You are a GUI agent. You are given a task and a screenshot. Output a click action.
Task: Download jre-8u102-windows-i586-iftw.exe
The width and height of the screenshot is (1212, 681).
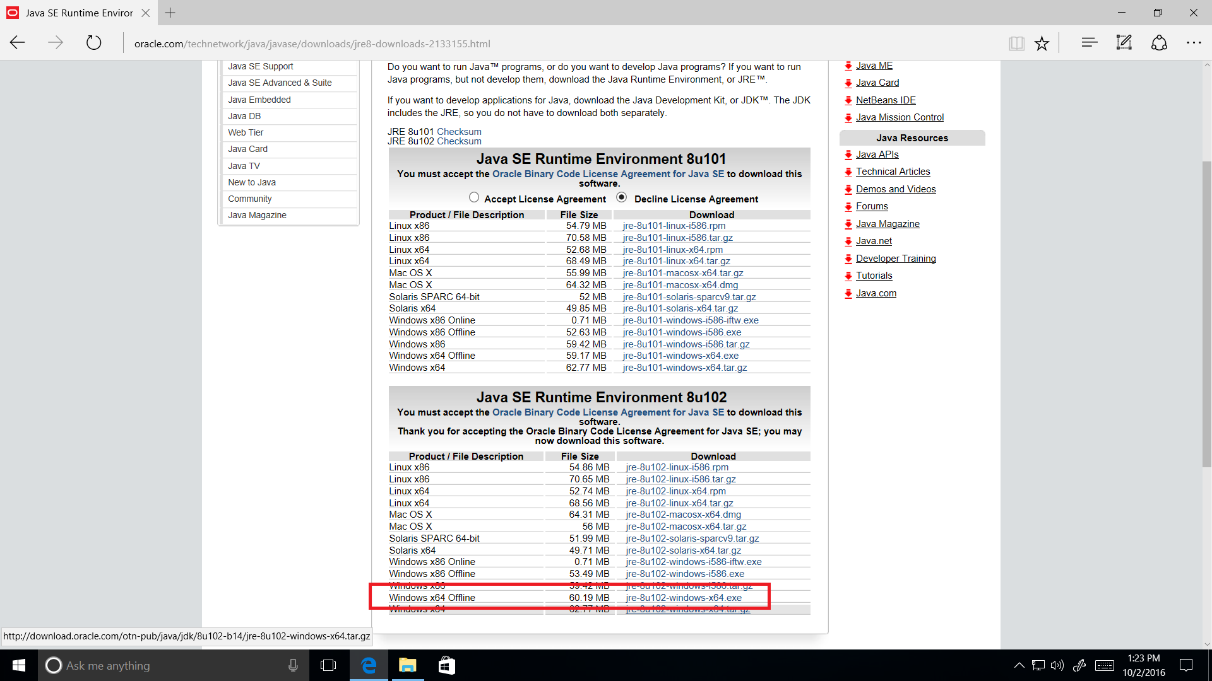point(694,562)
